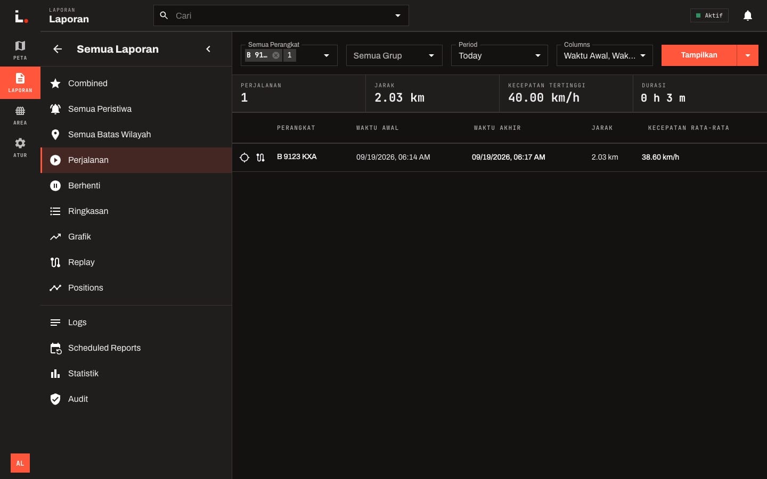Open the Audit page
Screen dimensions: 767x479
point(136,399)
